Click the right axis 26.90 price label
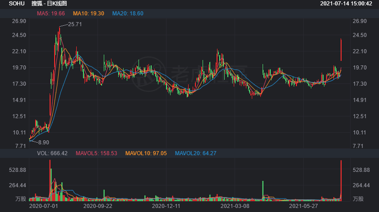 click(x=360, y=21)
